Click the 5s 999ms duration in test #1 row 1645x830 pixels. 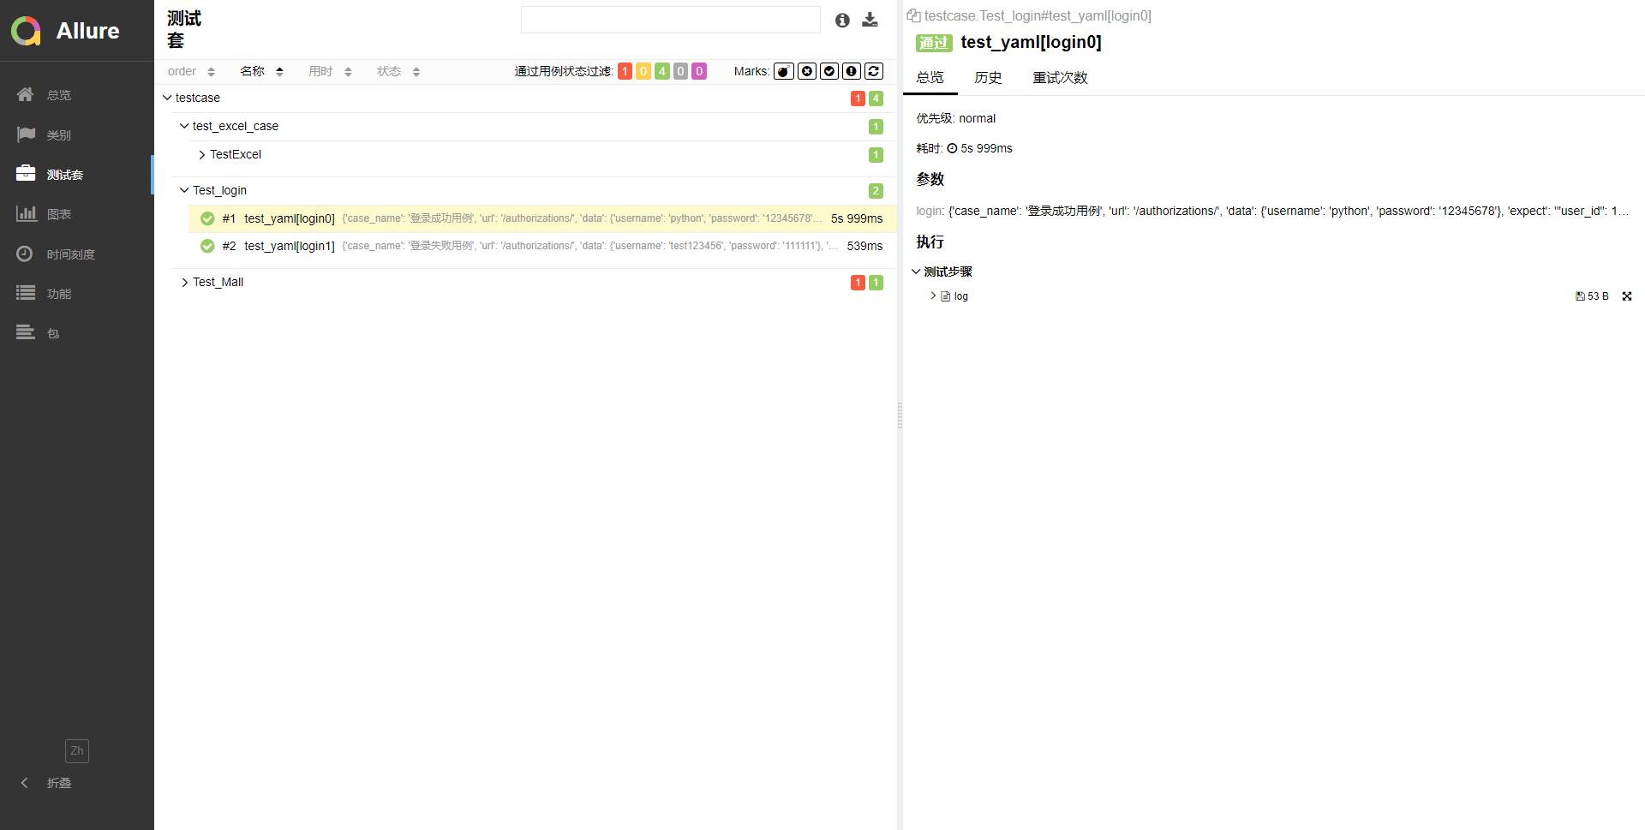[857, 218]
